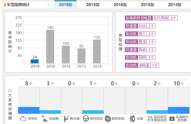191x124 pixels.
Task: Click the blue 2019 bar in chart
Action: pyautogui.click(x=35, y=61)
